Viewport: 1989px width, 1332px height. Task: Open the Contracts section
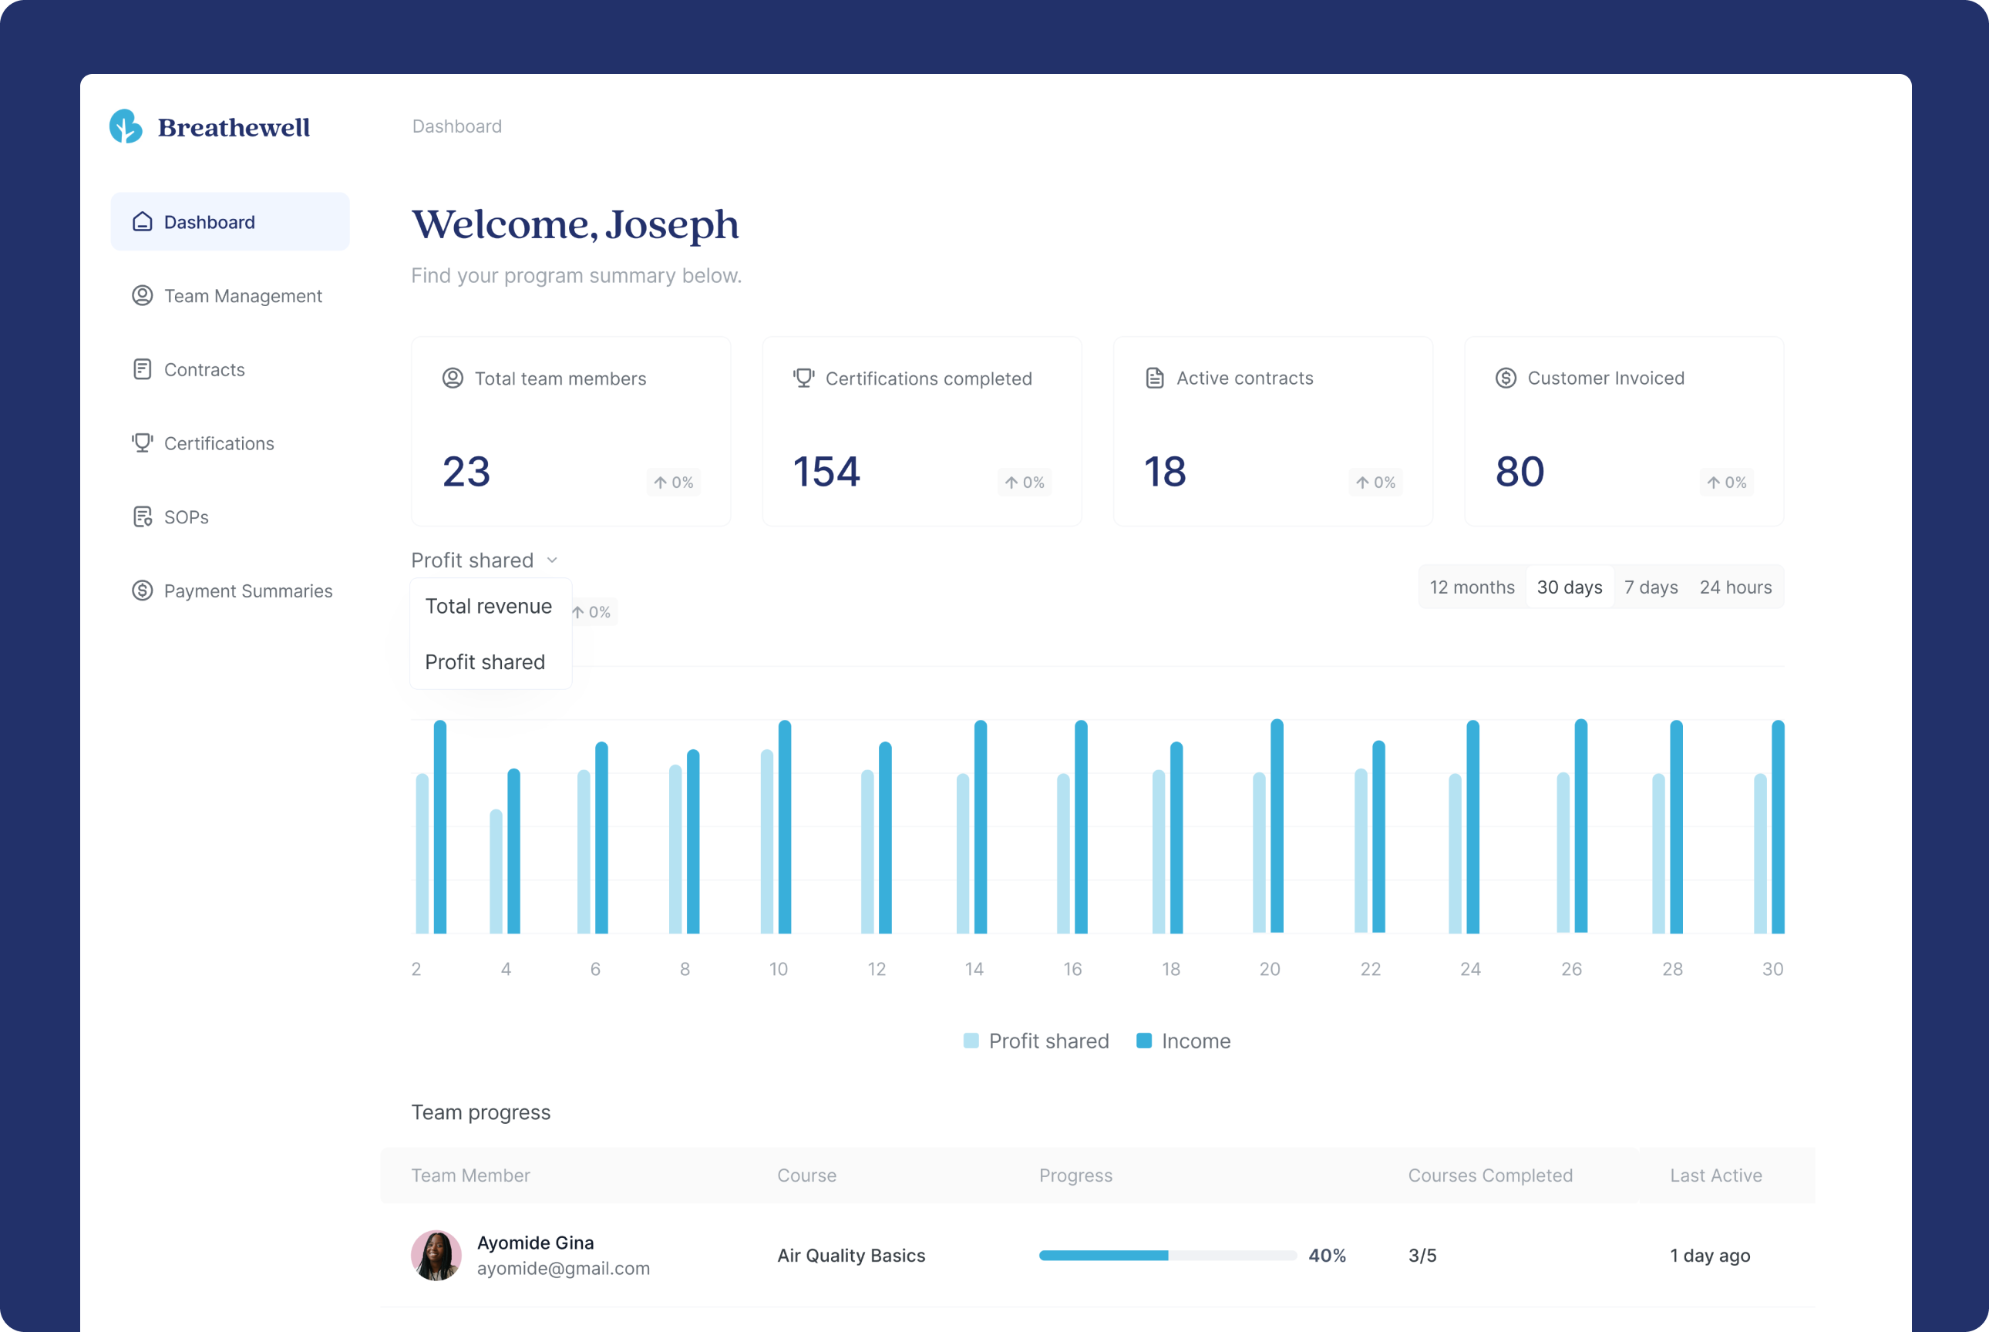(230, 369)
